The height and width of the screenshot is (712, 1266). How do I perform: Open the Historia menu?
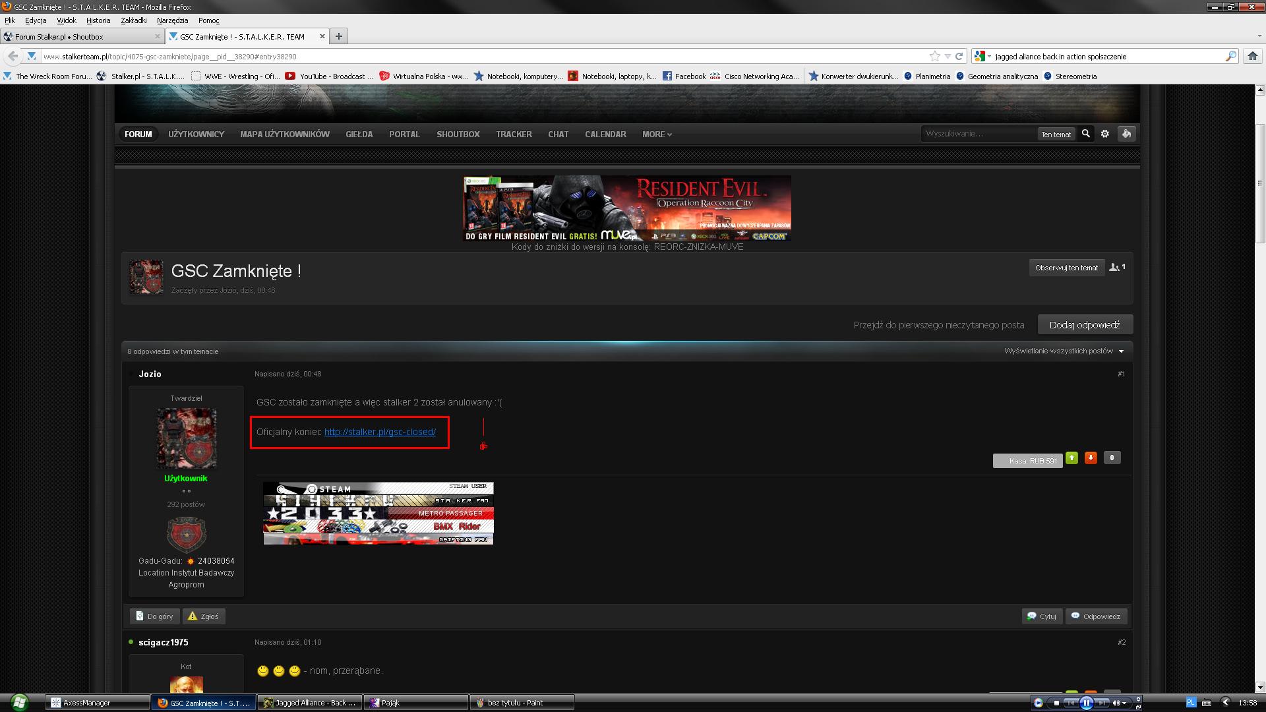pos(98,20)
